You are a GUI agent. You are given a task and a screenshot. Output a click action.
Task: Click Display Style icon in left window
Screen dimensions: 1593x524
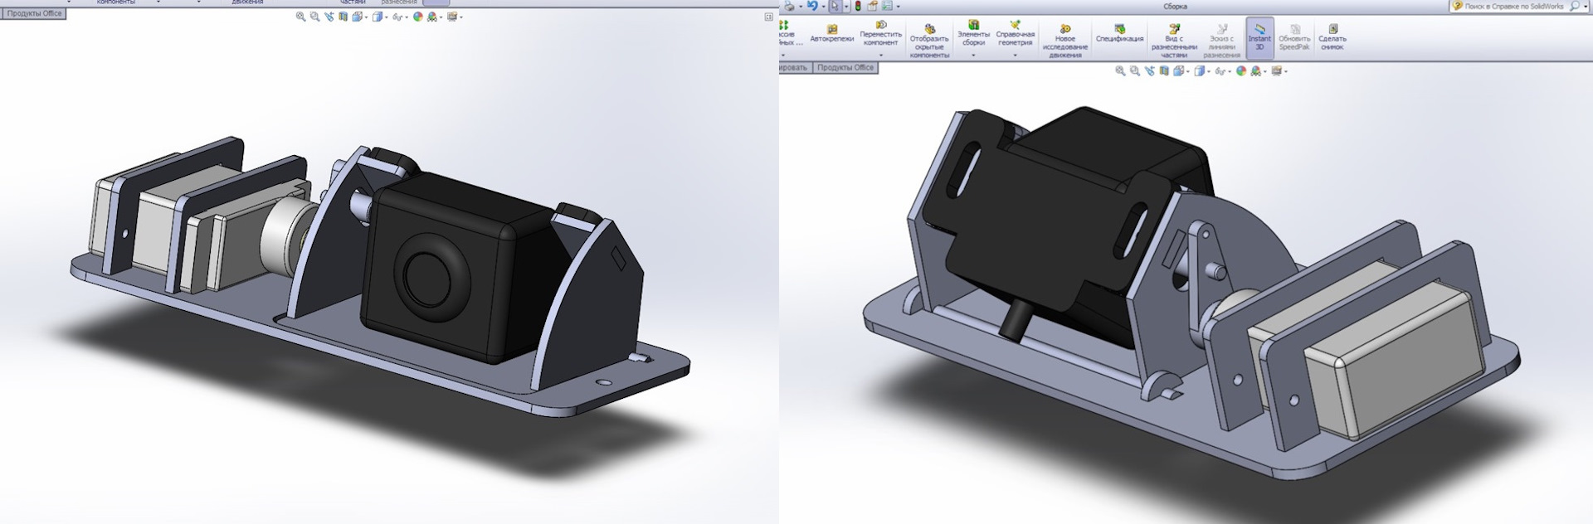click(378, 17)
